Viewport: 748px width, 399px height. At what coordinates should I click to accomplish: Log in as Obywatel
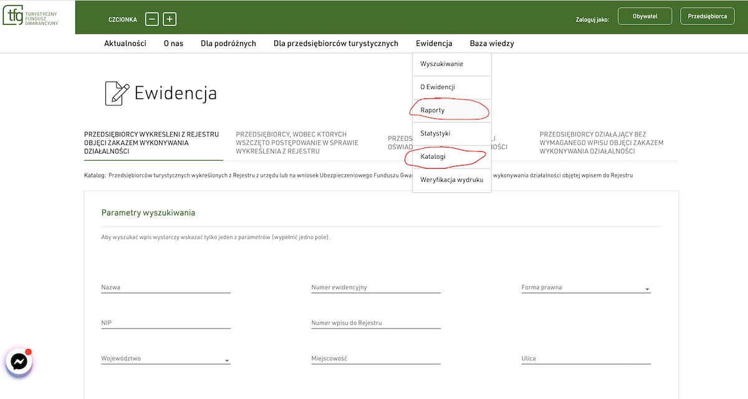click(x=645, y=17)
